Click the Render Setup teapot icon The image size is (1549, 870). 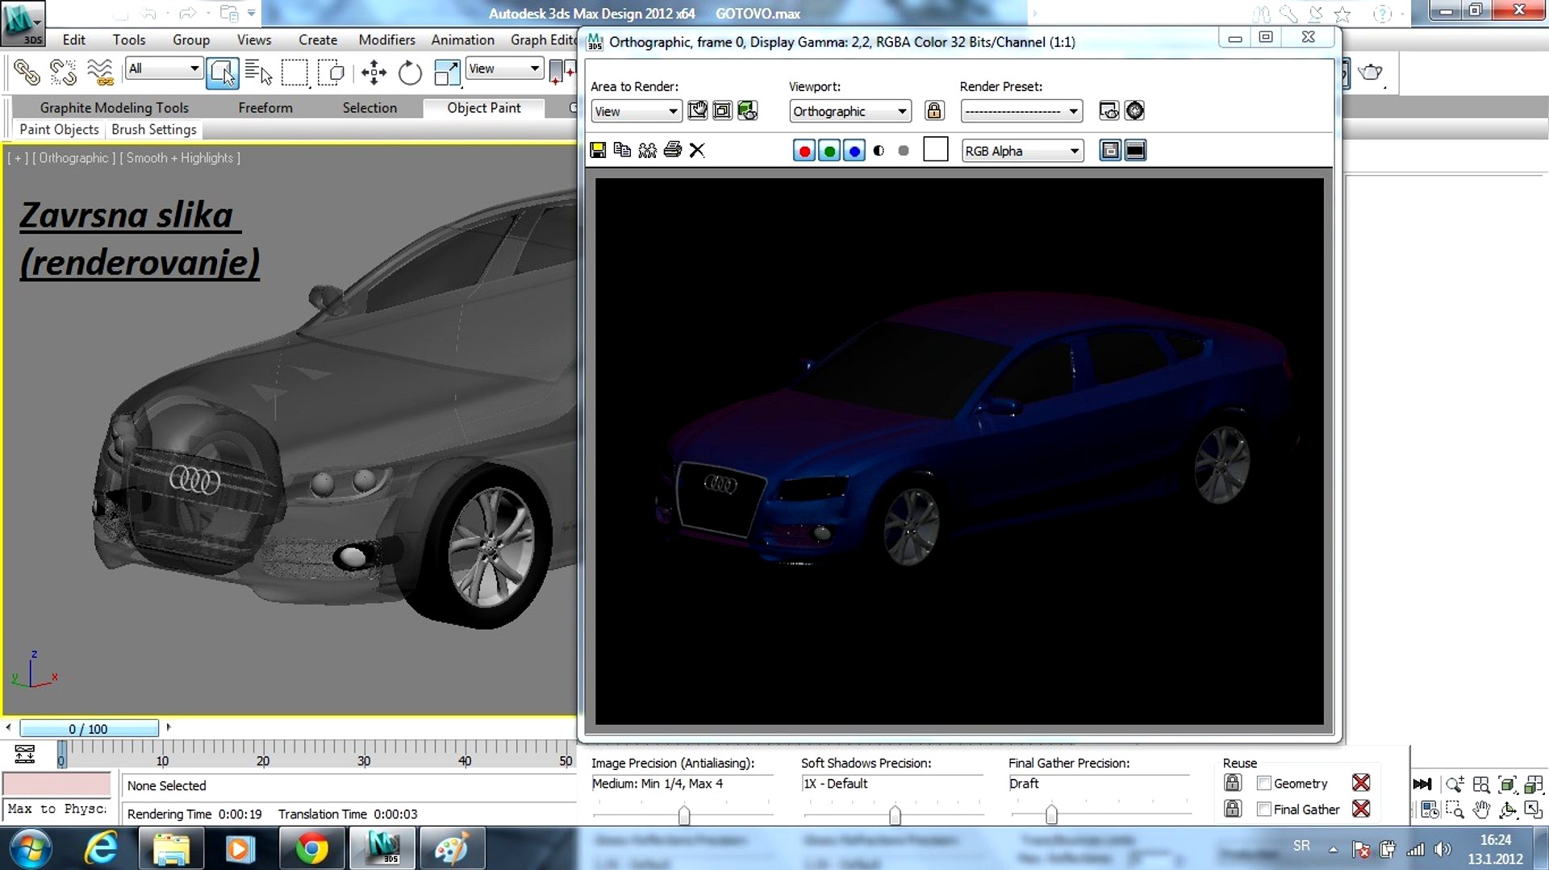tap(1109, 111)
